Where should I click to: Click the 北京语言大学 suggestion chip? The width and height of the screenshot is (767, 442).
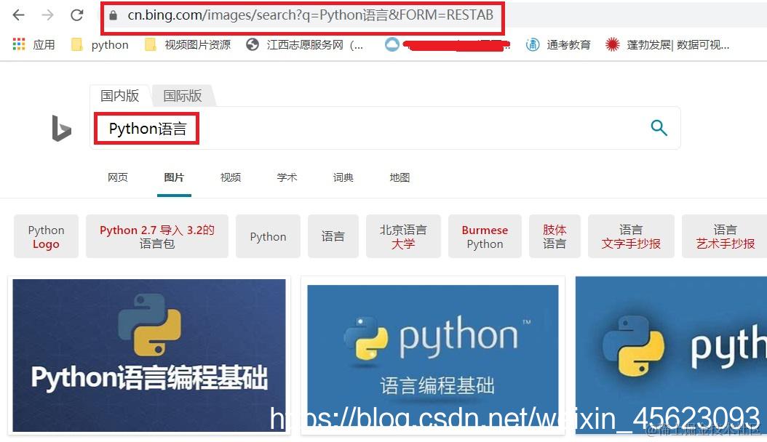[x=403, y=236]
